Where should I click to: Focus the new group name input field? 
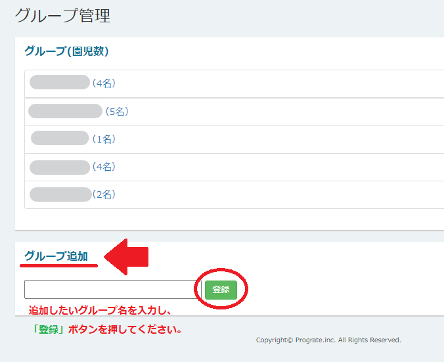(112, 290)
